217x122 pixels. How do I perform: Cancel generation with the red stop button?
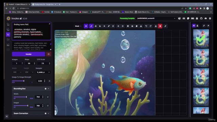click(x=48, y=54)
